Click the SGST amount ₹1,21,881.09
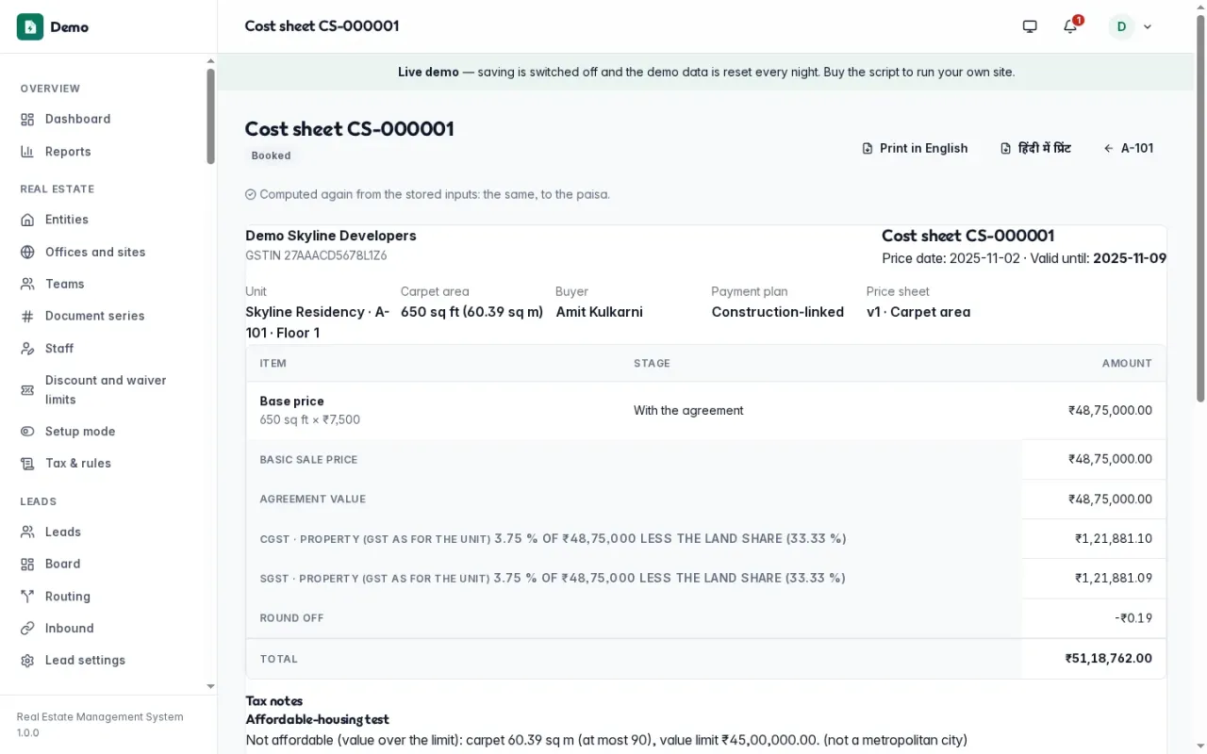 (1114, 579)
